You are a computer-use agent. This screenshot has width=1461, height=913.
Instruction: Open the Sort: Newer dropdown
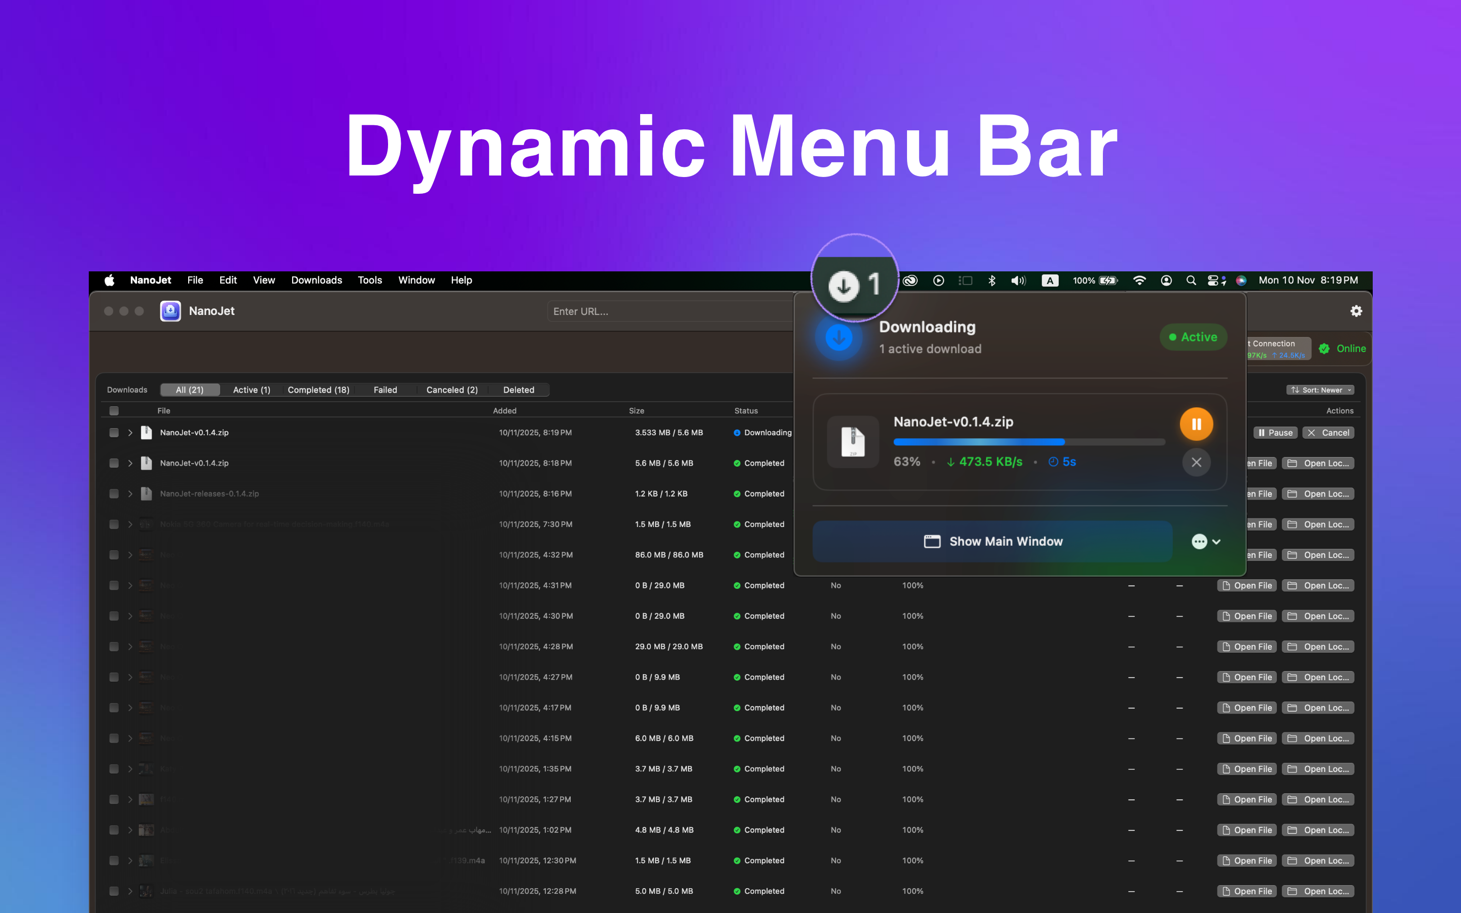click(x=1320, y=390)
